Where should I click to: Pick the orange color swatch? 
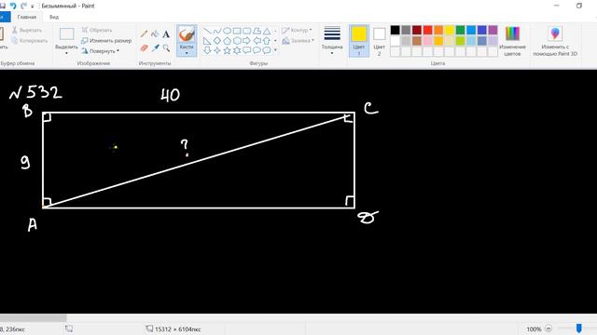438,30
